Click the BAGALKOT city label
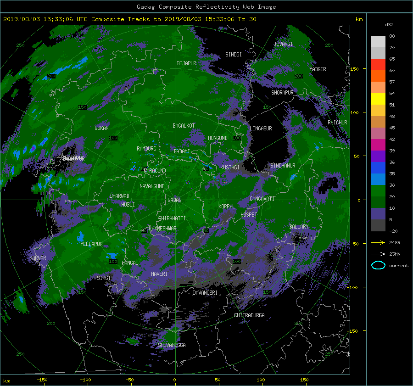This screenshot has width=413, height=386. click(184, 126)
